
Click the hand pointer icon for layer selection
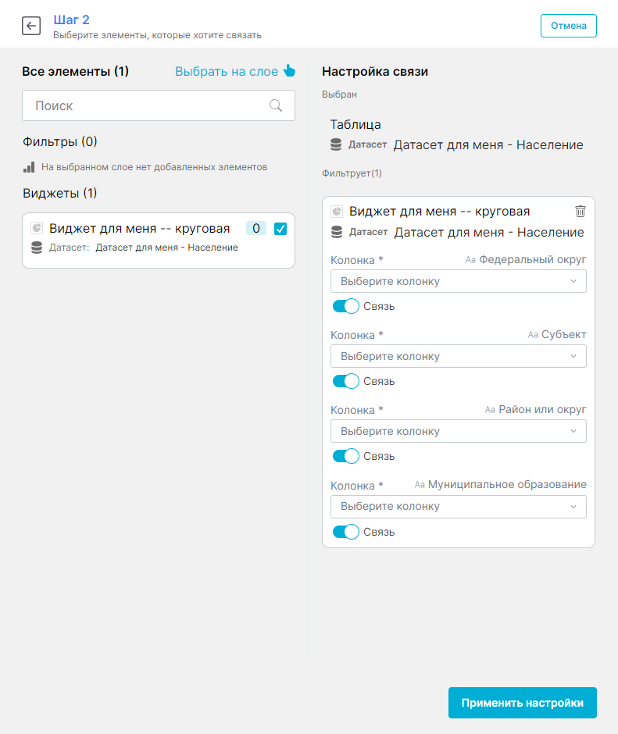click(x=289, y=71)
